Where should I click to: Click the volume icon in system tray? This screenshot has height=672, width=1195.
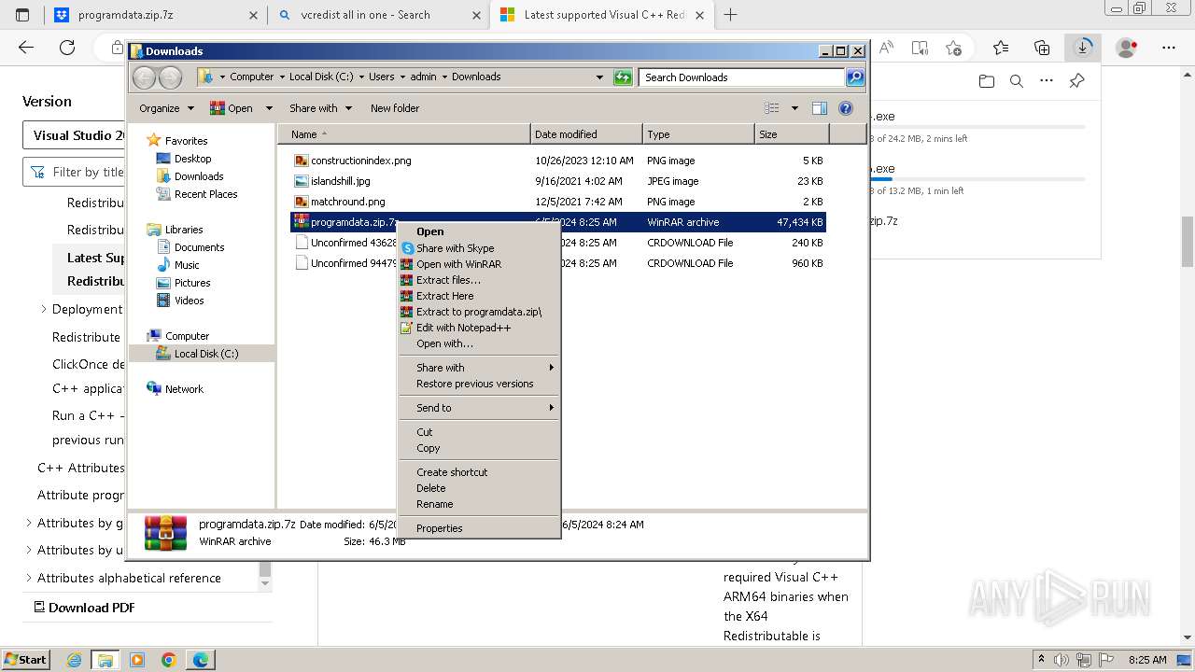(1061, 660)
